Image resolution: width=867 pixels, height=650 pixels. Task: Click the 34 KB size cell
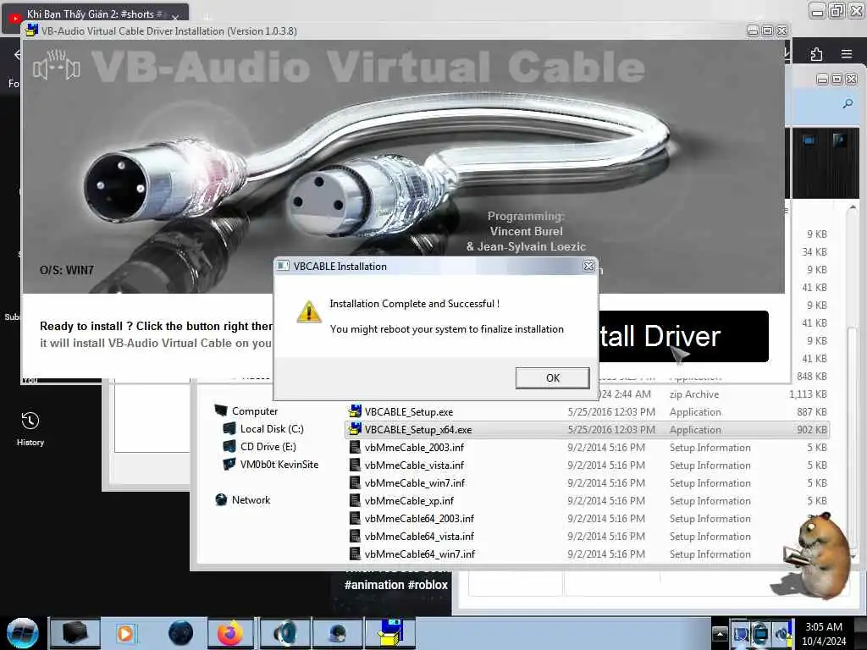pos(814,252)
